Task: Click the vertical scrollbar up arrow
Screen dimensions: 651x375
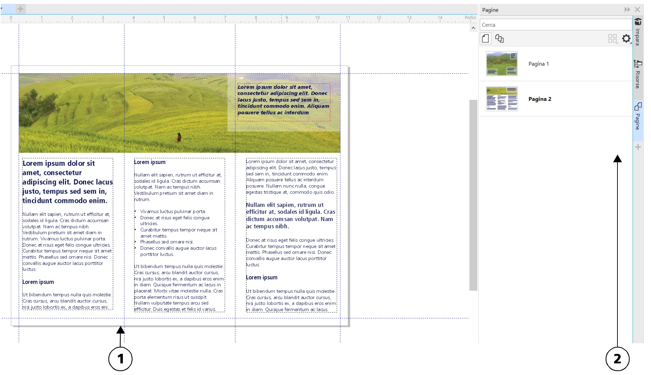Action: click(473, 28)
